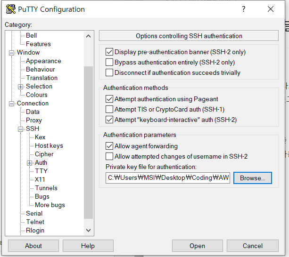Select Bugs category
Viewport: 289px width, 257px height.
coord(42,196)
